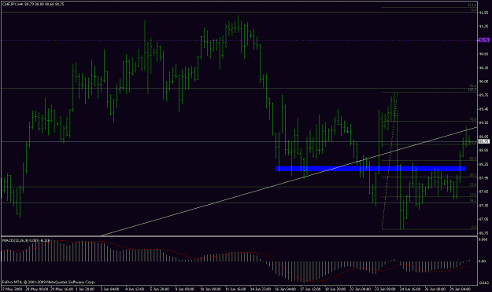Click the 9 Jun 00:00 time label

pos(185,289)
